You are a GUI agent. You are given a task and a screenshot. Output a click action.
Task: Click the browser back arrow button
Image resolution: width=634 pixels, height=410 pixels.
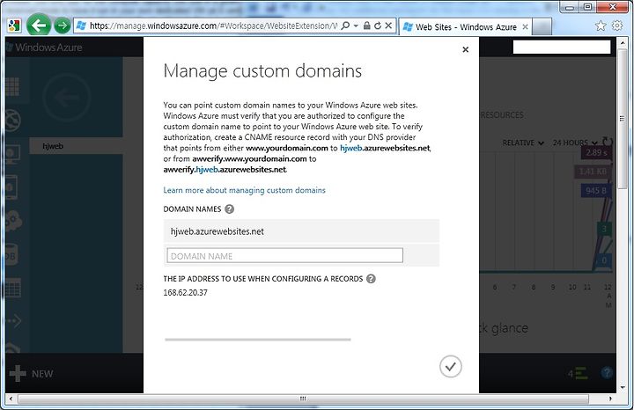tap(39, 26)
